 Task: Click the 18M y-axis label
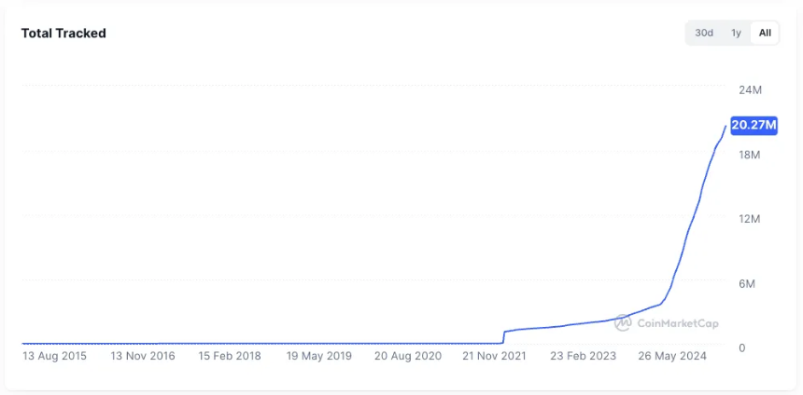pyautogui.click(x=751, y=154)
